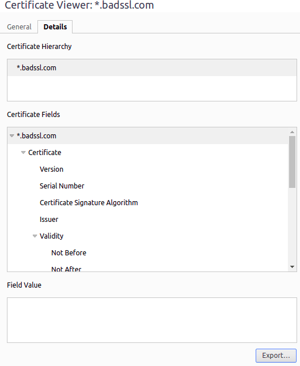This screenshot has width=300, height=366.
Task: Select the Details tab
Action: coord(55,27)
